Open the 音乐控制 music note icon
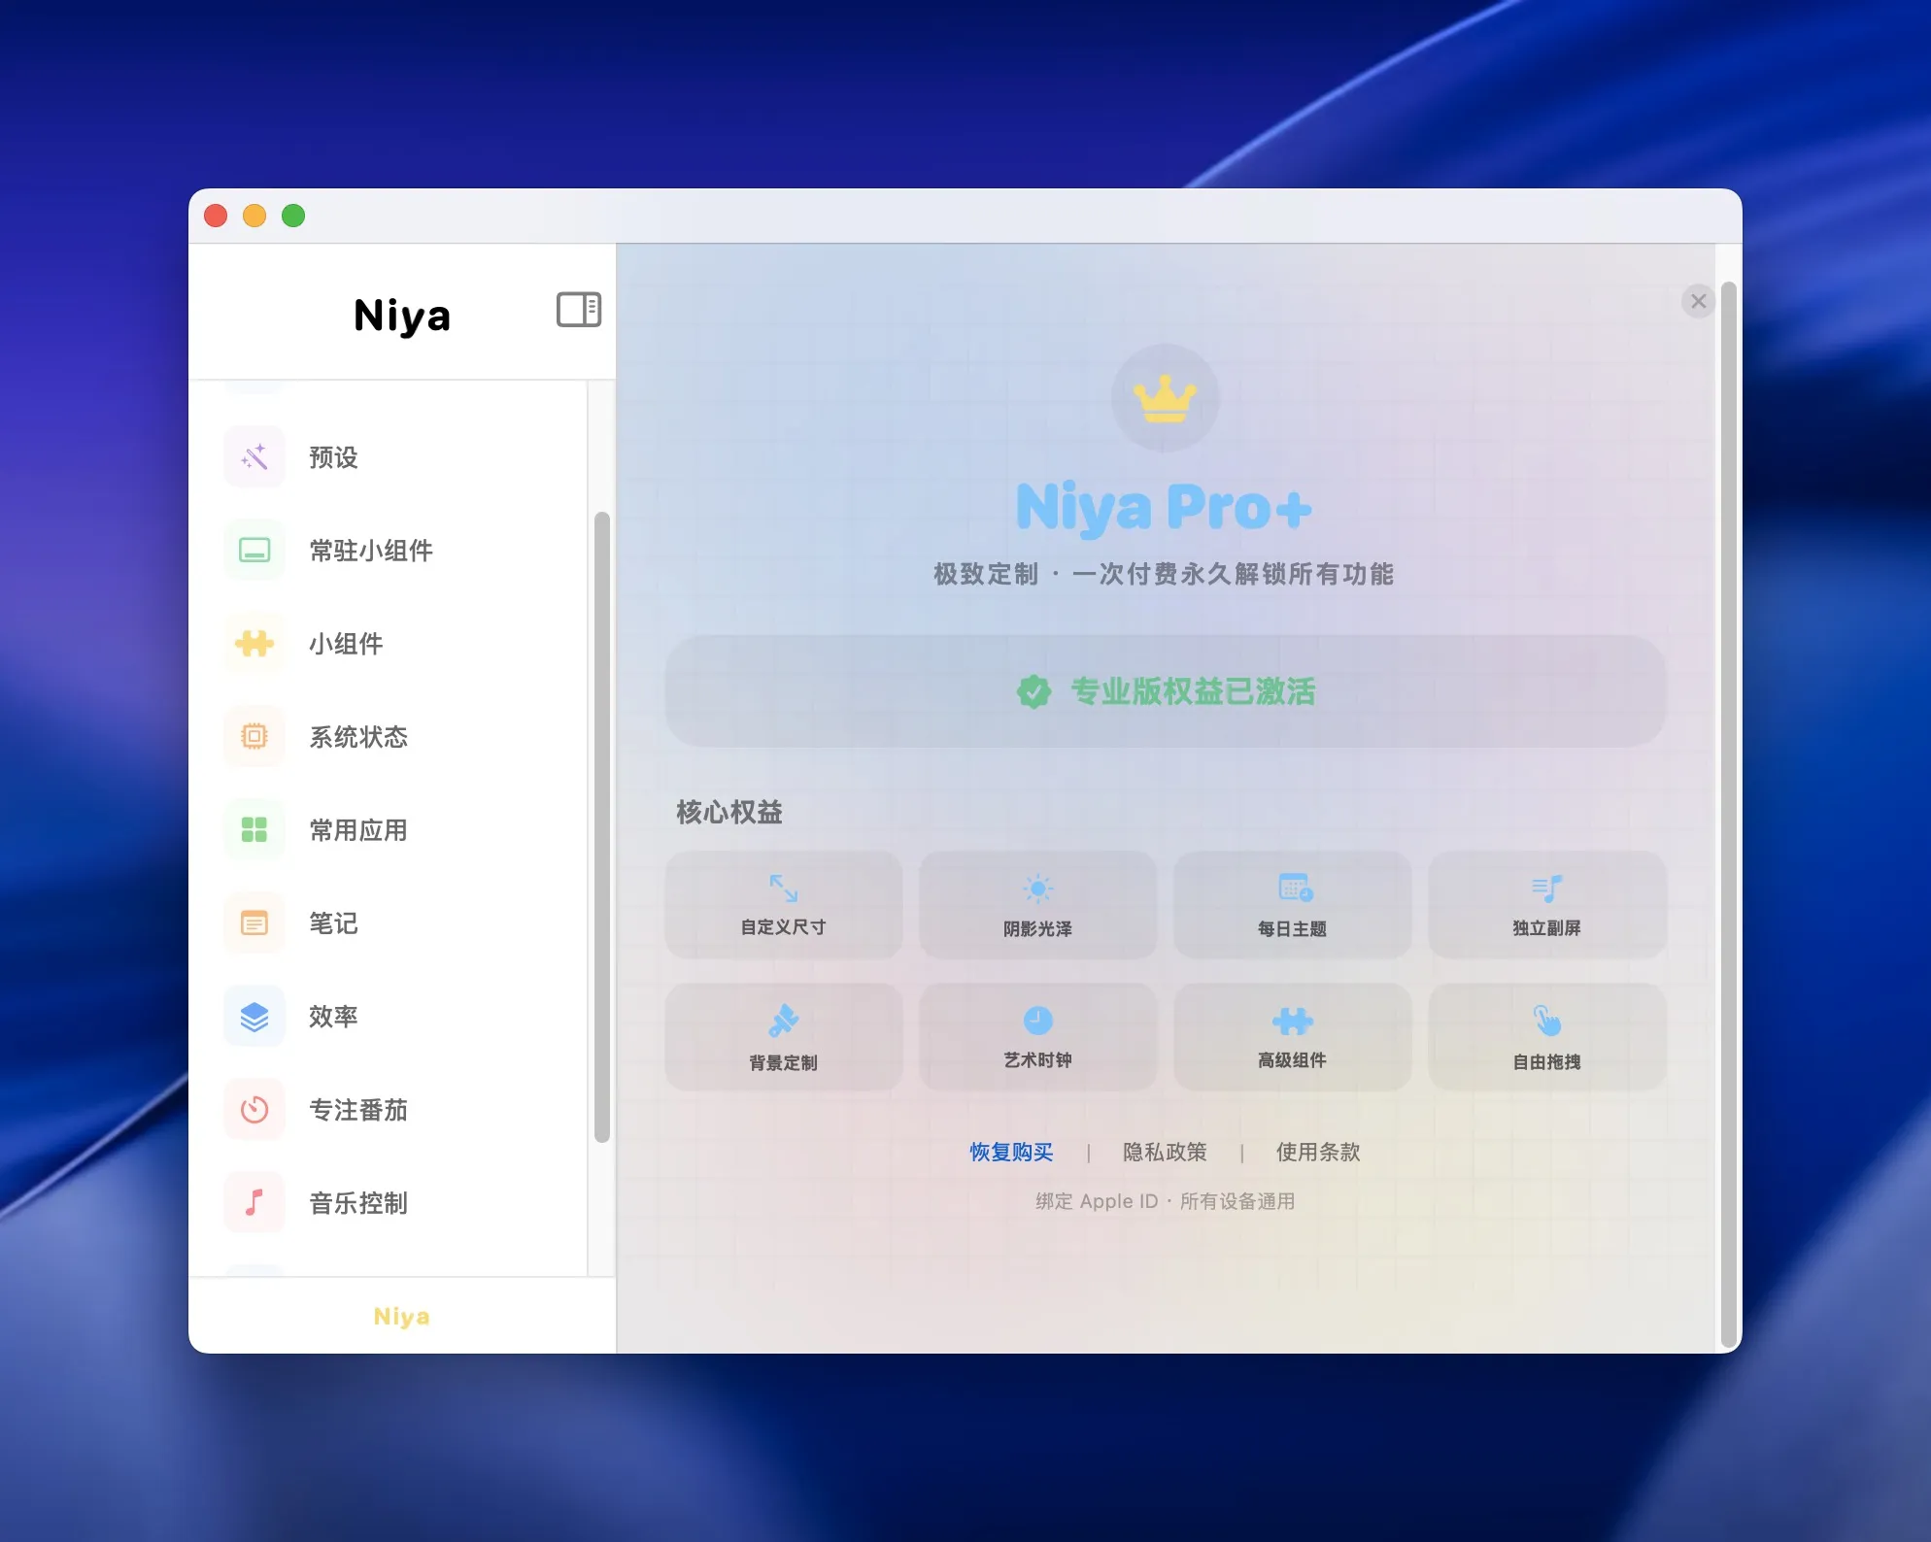Image resolution: width=1931 pixels, height=1542 pixels. tap(254, 1202)
